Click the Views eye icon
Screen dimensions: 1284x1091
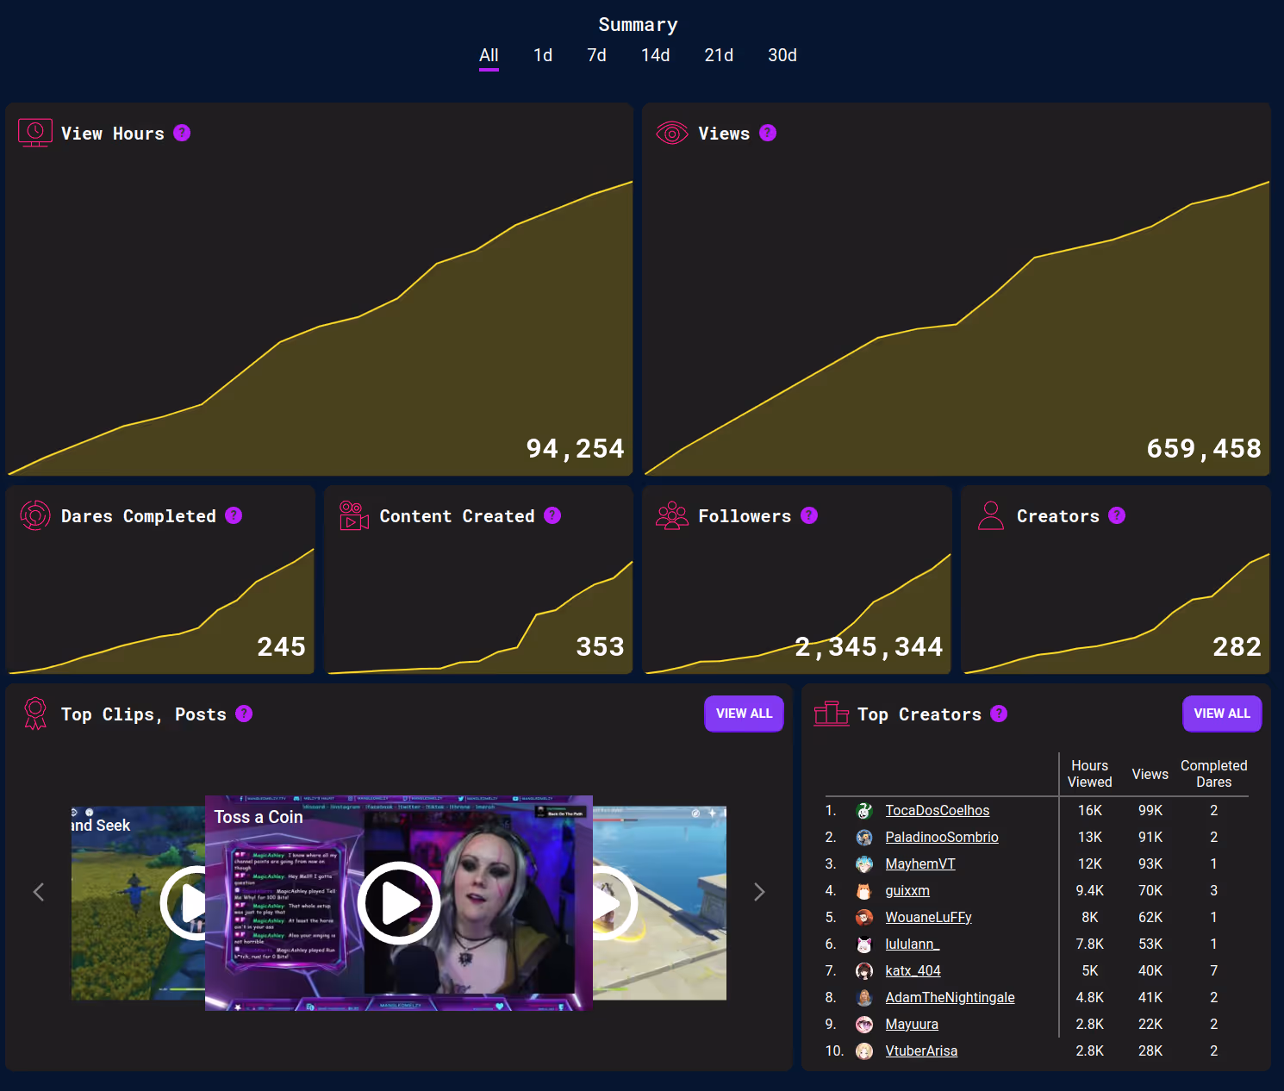click(x=672, y=133)
